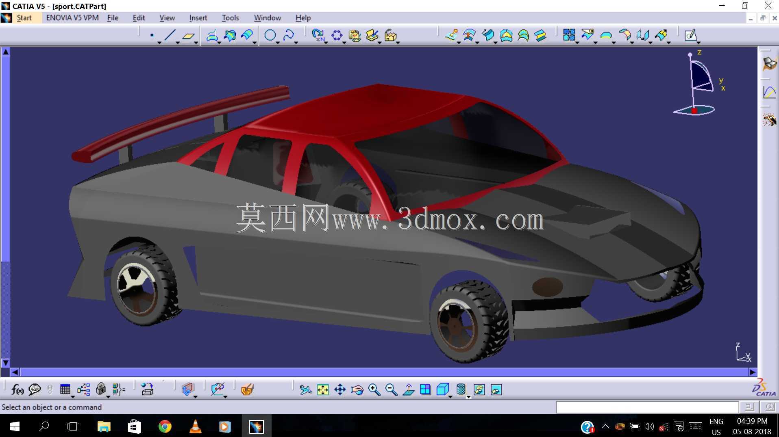Viewport: 779px width, 437px height.
Task: Click the Zoom In magnifier icon
Action: (374, 389)
